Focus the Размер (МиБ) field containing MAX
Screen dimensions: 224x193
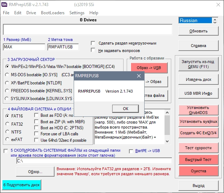click(x=24, y=47)
